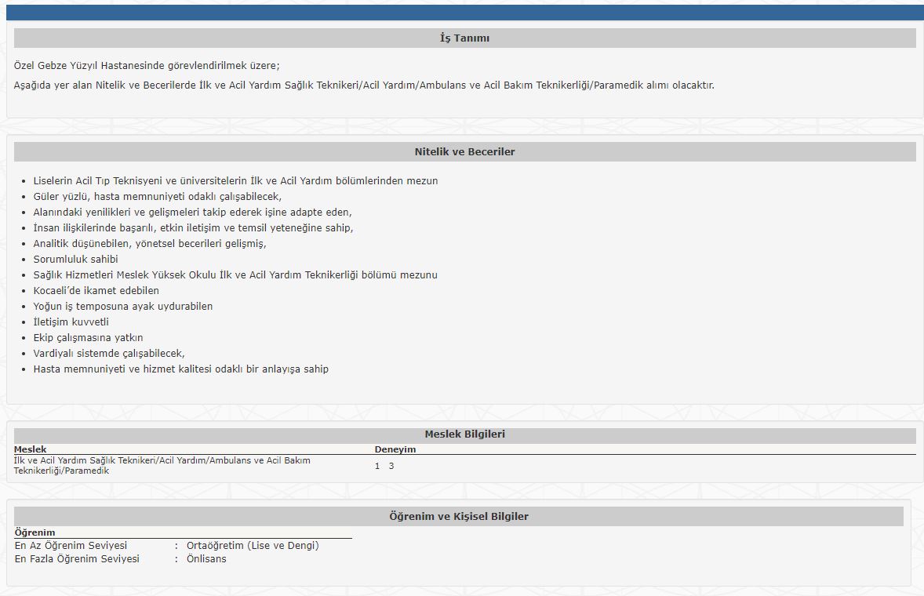Click the Sorumluluk sahibi bullet
This screenshot has height=596, width=924.
pos(75,259)
